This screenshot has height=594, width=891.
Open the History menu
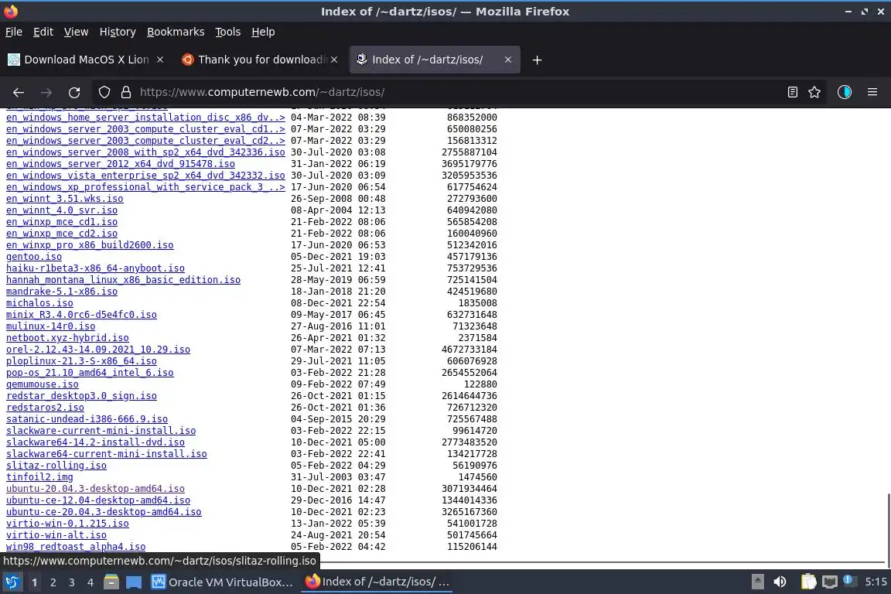click(x=118, y=32)
